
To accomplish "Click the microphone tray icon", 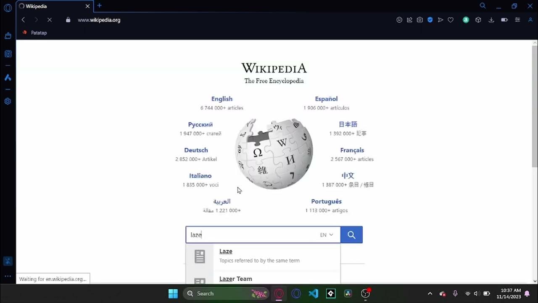I will click(x=455, y=293).
